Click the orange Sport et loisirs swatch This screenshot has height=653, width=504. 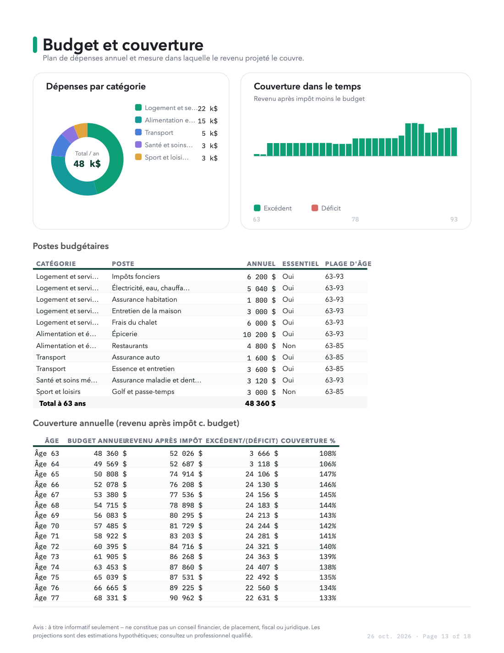coord(138,157)
